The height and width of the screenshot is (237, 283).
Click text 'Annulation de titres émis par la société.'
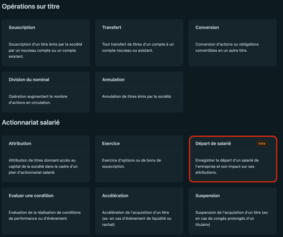pyautogui.click(x=137, y=97)
